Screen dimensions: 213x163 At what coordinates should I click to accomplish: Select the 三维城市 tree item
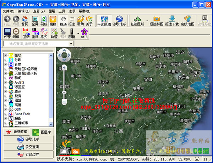pyautogui.click(x=21, y=123)
